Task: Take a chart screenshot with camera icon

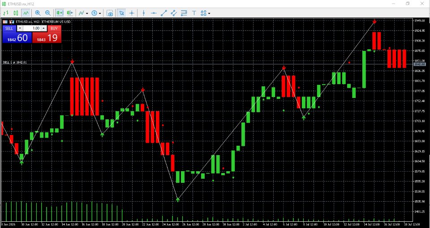Action: click(110, 13)
